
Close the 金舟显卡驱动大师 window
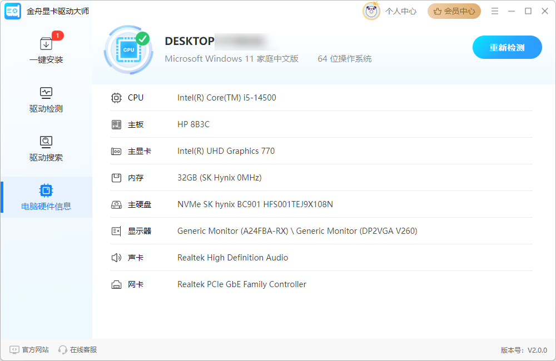(545, 11)
